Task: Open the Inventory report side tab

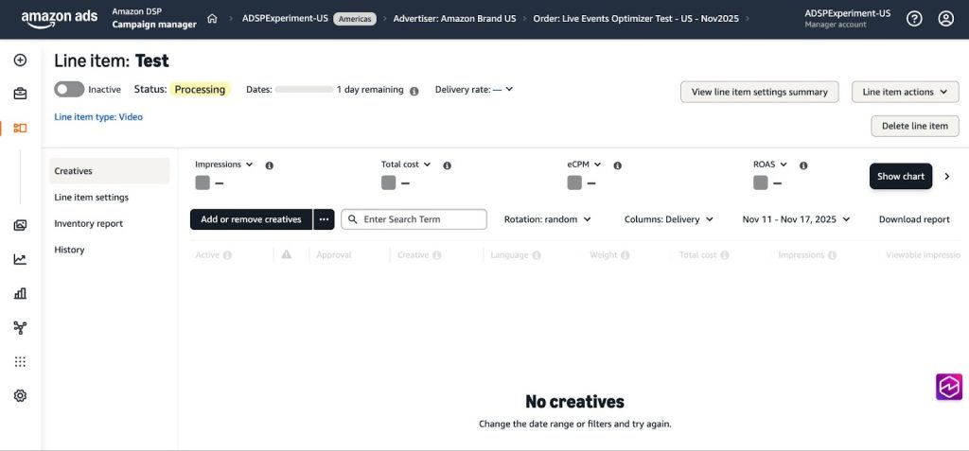Action: pyautogui.click(x=88, y=224)
